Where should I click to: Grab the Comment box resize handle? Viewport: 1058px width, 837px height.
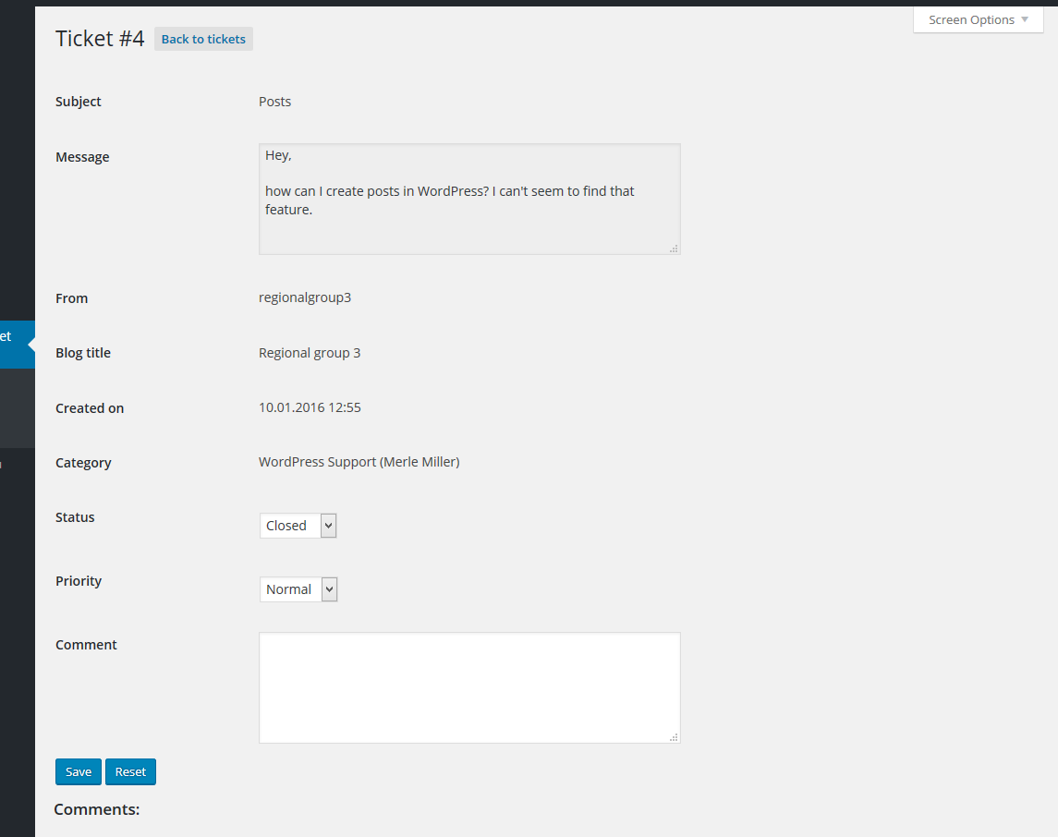674,736
